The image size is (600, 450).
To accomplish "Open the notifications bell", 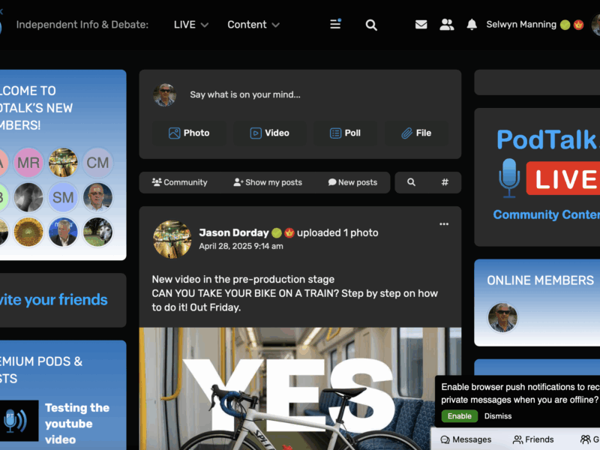I will (x=472, y=25).
